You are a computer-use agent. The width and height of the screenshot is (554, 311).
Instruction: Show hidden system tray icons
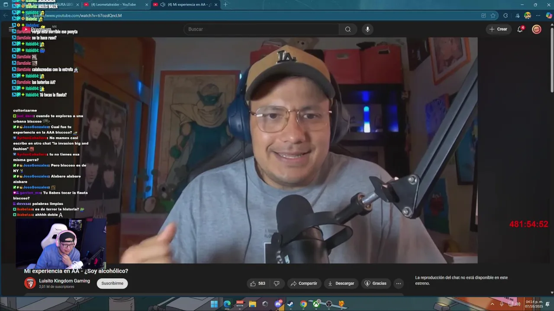coord(492,304)
